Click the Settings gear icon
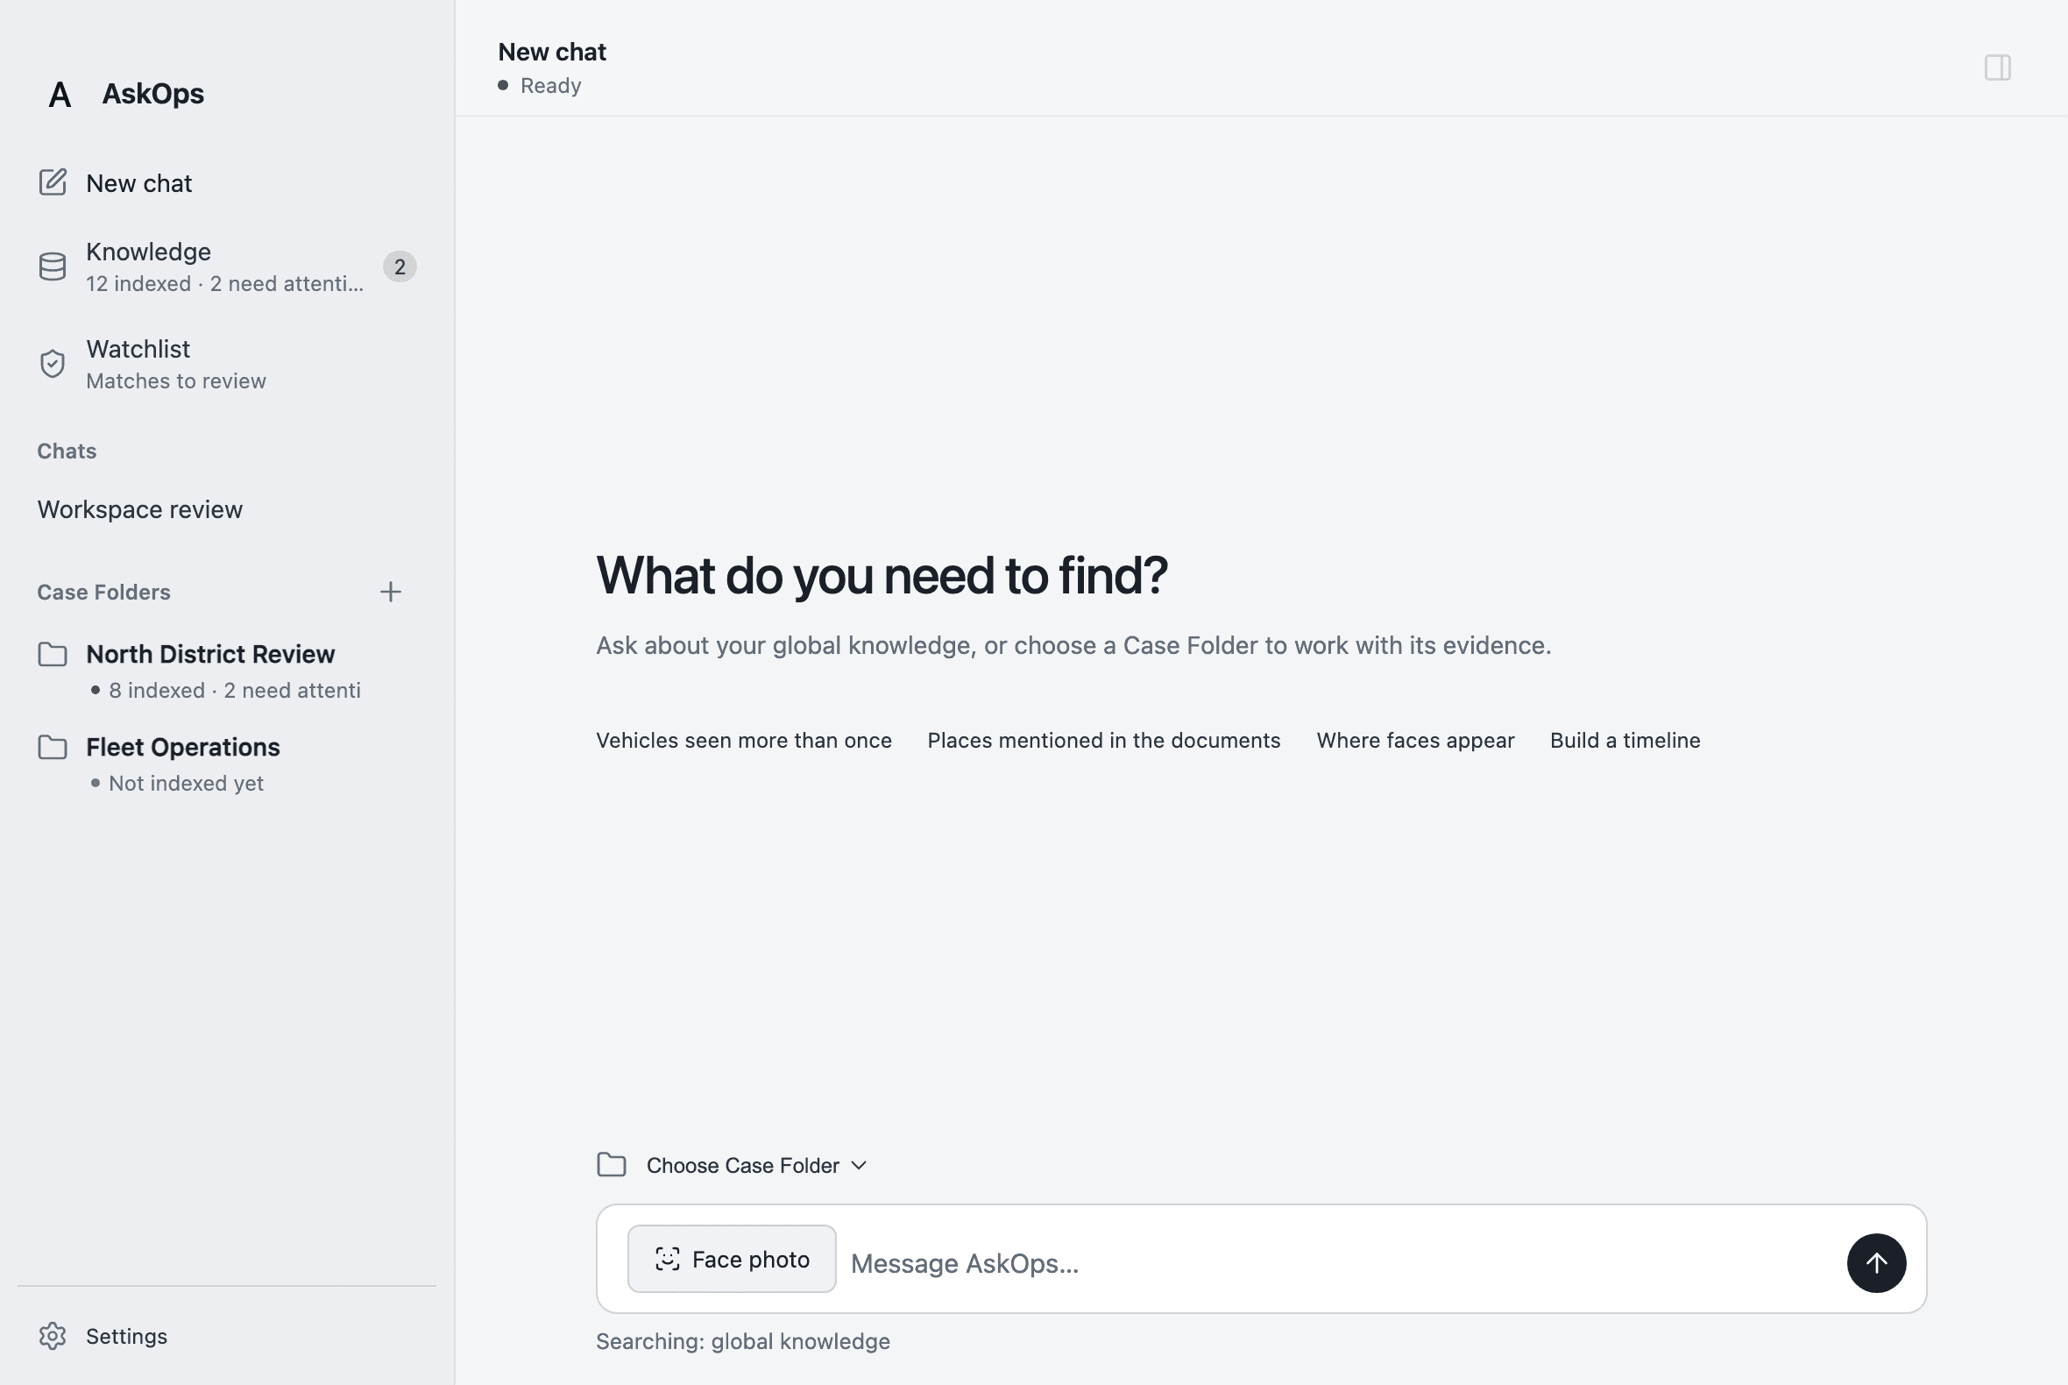 coord(53,1336)
